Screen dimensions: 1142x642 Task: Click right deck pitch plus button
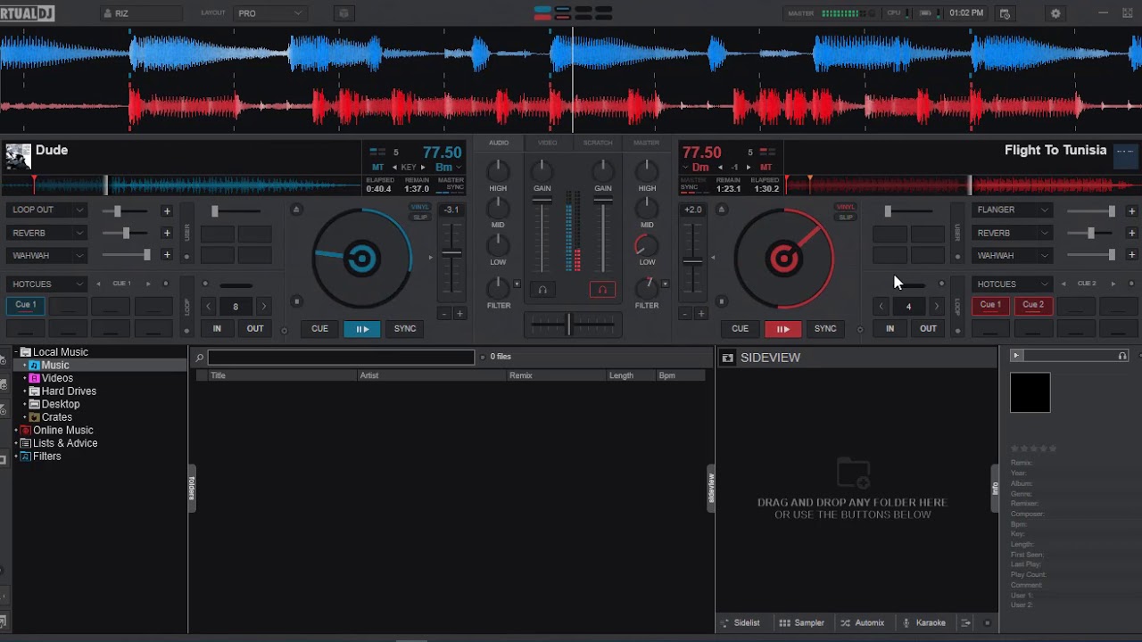click(701, 314)
